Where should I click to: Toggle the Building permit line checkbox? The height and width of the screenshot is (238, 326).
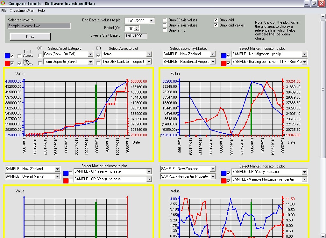tap(229, 63)
